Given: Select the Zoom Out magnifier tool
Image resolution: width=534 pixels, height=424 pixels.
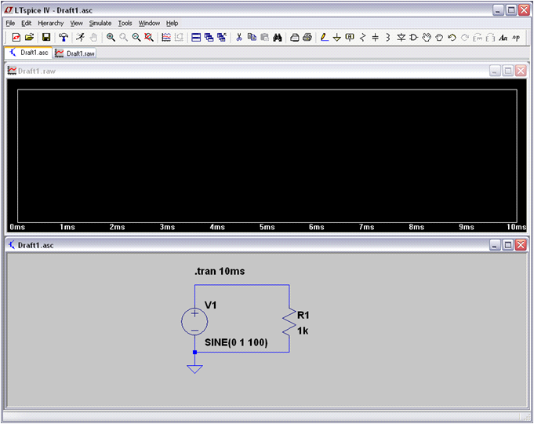Looking at the screenshot, I should (x=136, y=37).
